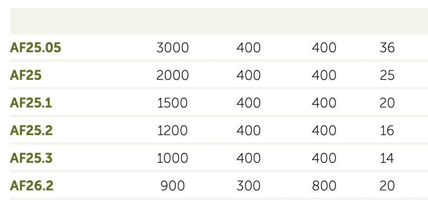428x219 pixels.
Task: Click the 300 cell in AF26.2 row
Action: [248, 186]
